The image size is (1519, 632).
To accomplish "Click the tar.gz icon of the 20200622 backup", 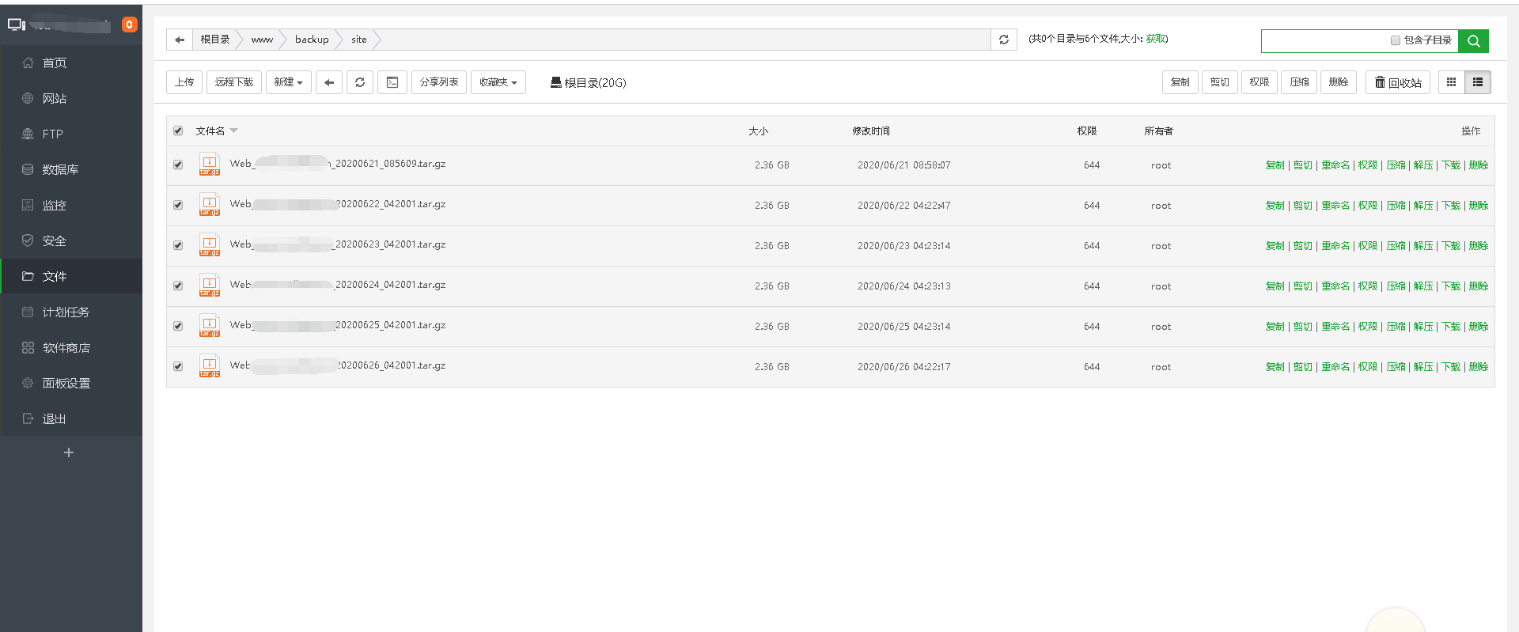I will 210,205.
